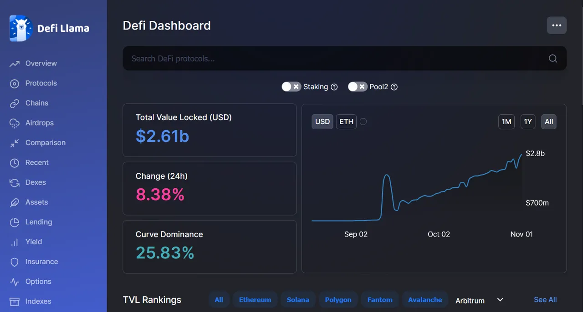The height and width of the screenshot is (312, 583).
Task: Click the Assets feather icon
Action: tap(15, 202)
